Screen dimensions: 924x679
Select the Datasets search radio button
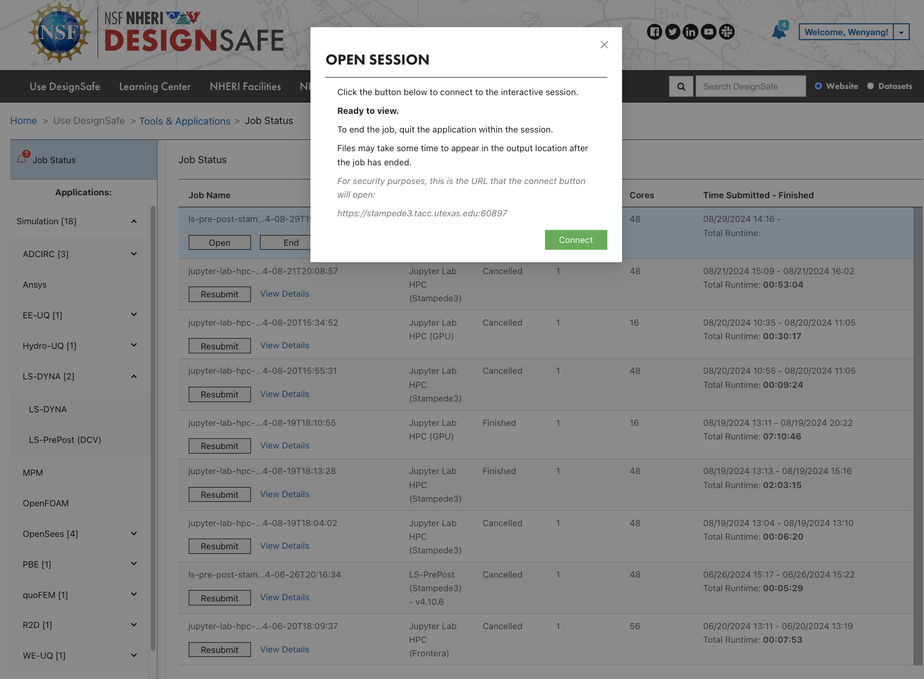click(x=871, y=86)
